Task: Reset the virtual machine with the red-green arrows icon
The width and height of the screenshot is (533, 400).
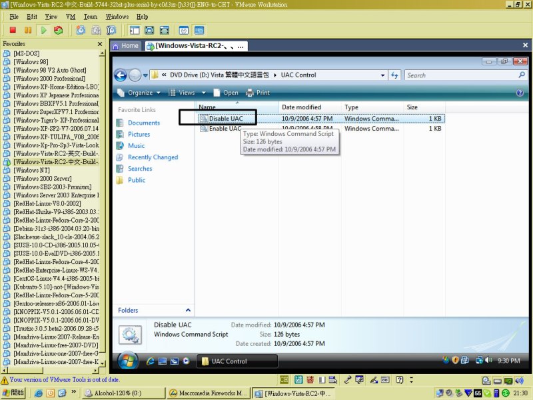Action: pyautogui.click(x=59, y=30)
